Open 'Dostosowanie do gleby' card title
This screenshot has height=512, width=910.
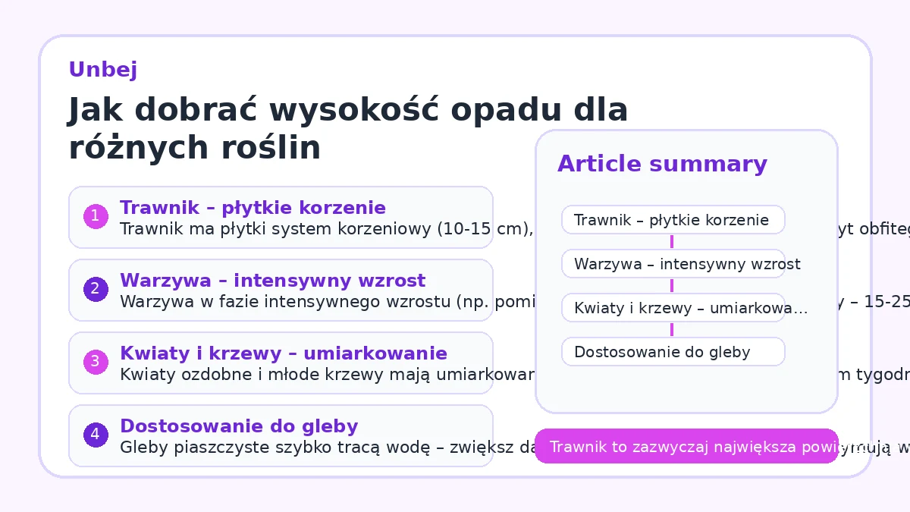click(x=239, y=426)
